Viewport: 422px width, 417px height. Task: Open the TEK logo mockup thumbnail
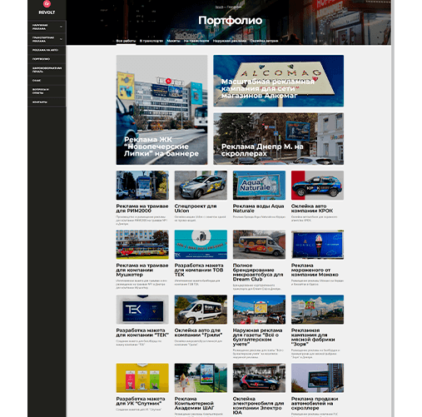tap(142, 310)
